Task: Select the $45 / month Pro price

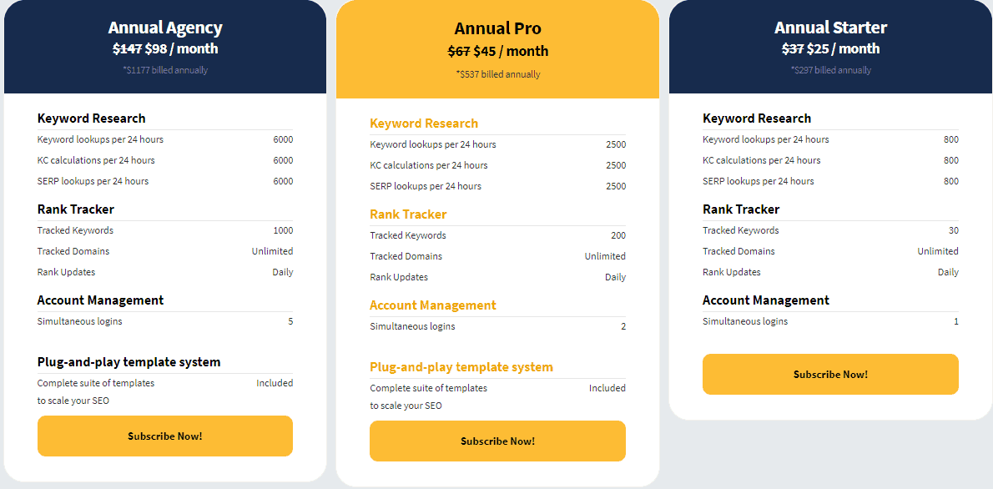Action: [511, 51]
